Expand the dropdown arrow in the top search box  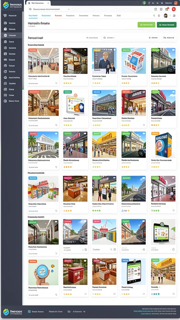coord(69,9)
